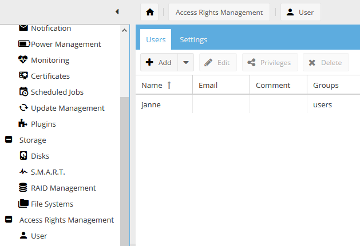Viewport: 360px width, 246px height.
Task: Open the S.M.A.R.T. page
Action: click(x=48, y=172)
